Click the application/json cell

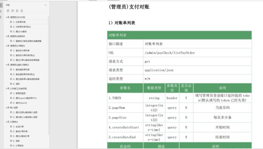click(x=197, y=70)
